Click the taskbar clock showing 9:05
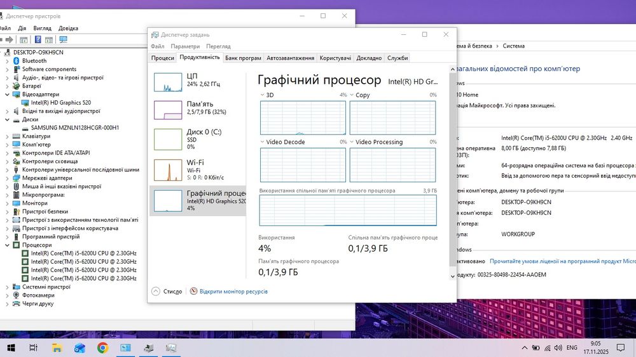Image resolution: width=636 pixels, height=357 pixels. point(596,347)
